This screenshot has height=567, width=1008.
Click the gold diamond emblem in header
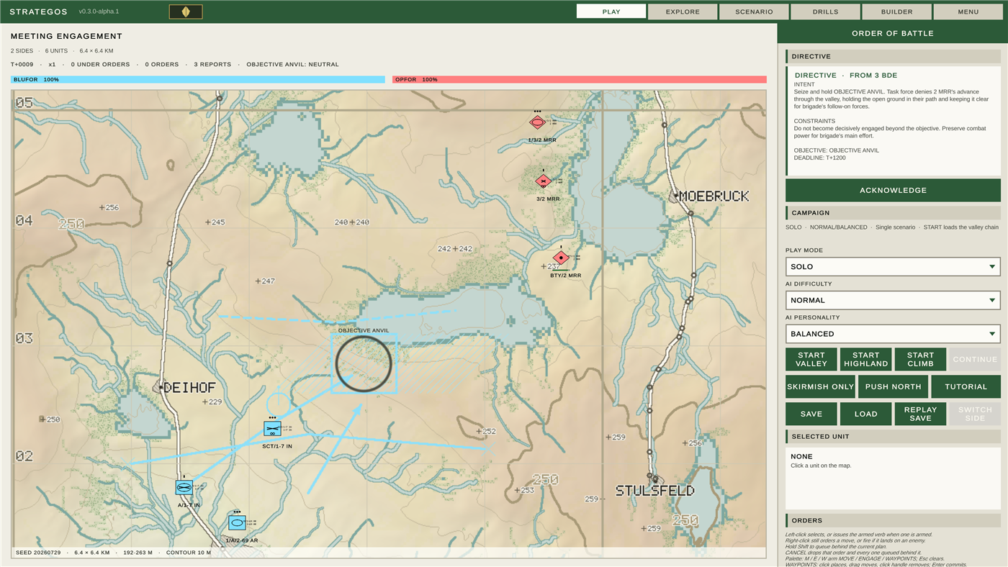tap(186, 12)
